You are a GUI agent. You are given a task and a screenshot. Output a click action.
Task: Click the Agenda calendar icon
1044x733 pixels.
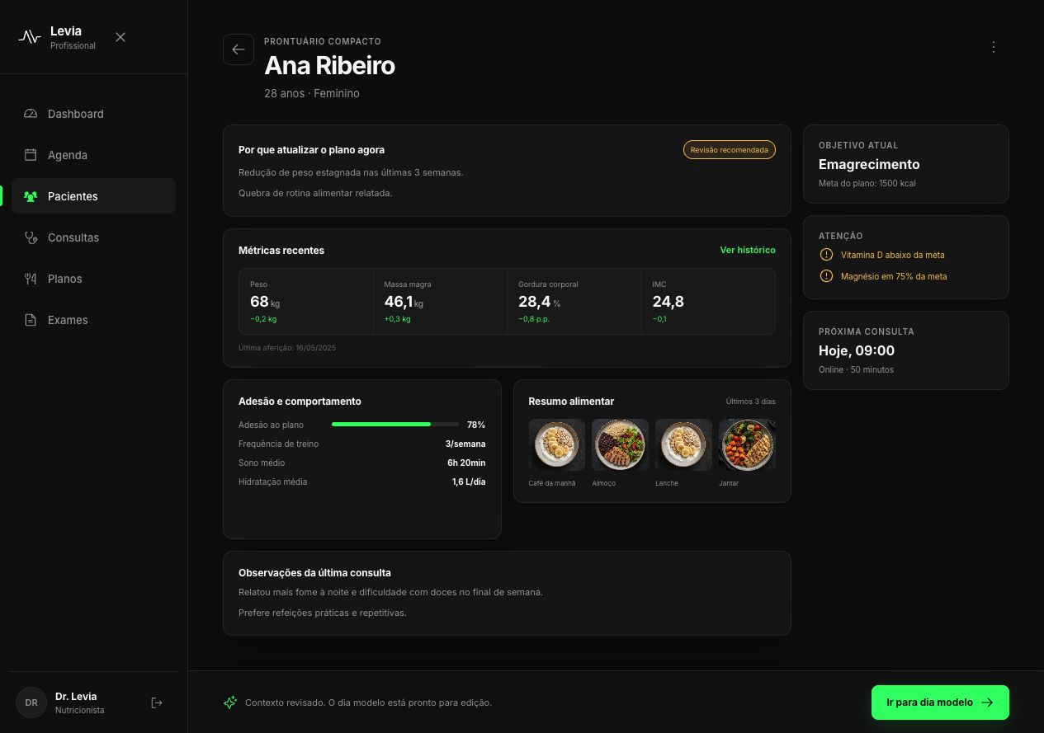coord(31,155)
